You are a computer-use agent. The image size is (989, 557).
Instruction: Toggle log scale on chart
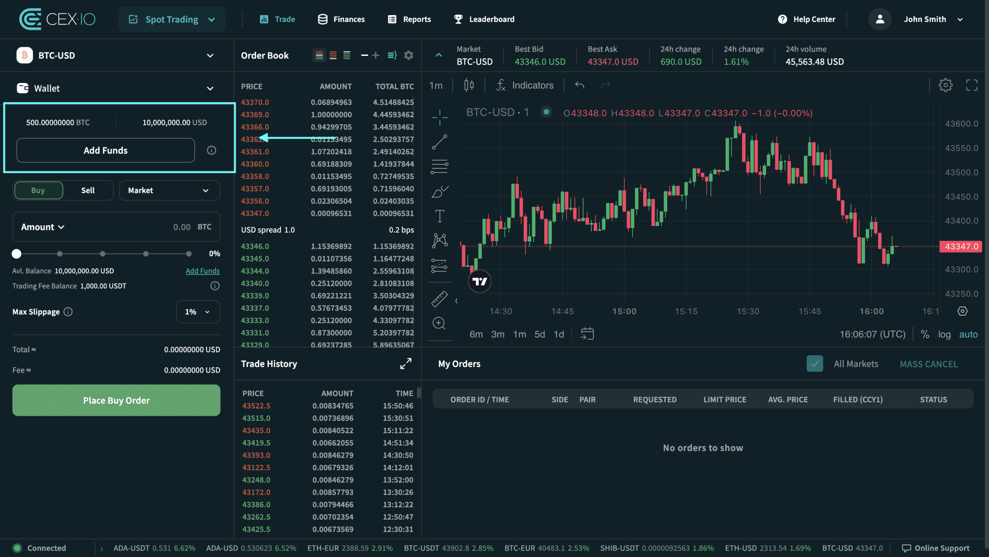[944, 334]
